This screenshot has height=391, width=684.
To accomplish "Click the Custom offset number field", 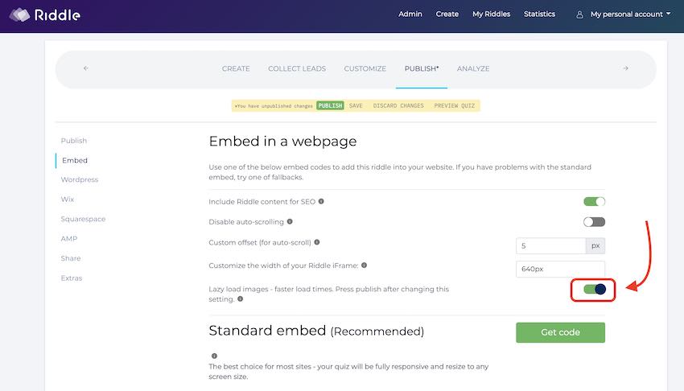I will pyautogui.click(x=550, y=246).
